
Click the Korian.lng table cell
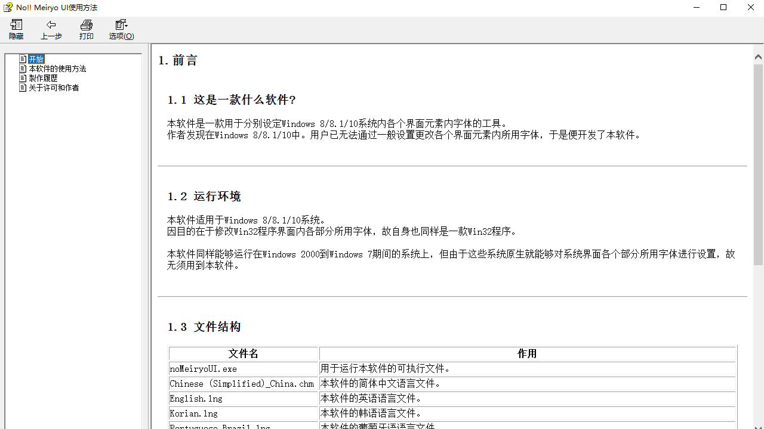coord(244,414)
